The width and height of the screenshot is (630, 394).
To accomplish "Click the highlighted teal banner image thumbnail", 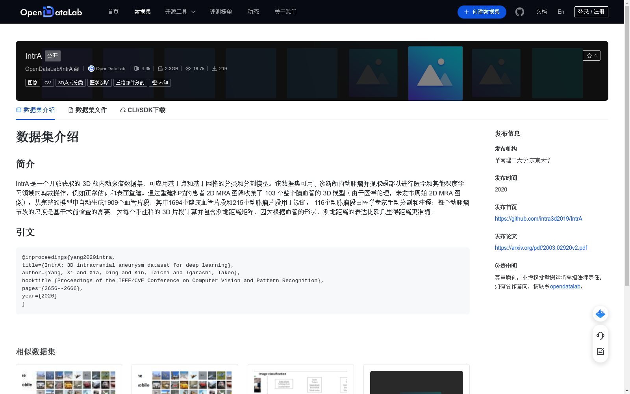I will pyautogui.click(x=435, y=73).
